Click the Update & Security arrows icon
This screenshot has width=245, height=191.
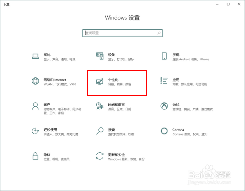click(100, 156)
